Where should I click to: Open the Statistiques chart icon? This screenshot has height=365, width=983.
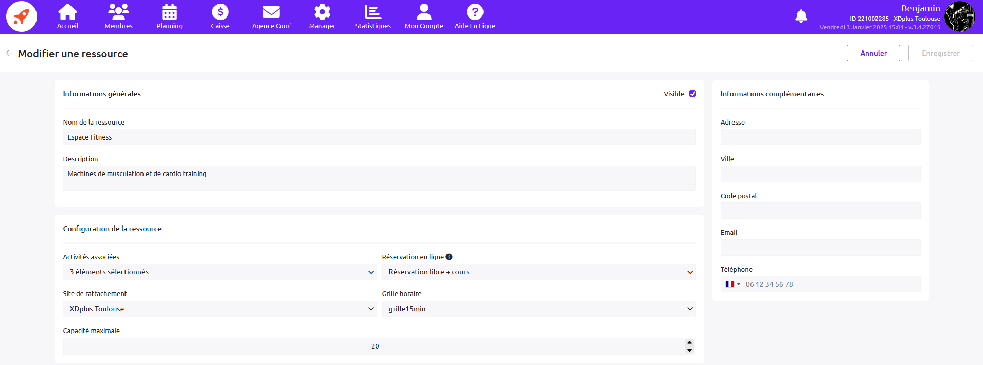click(373, 12)
